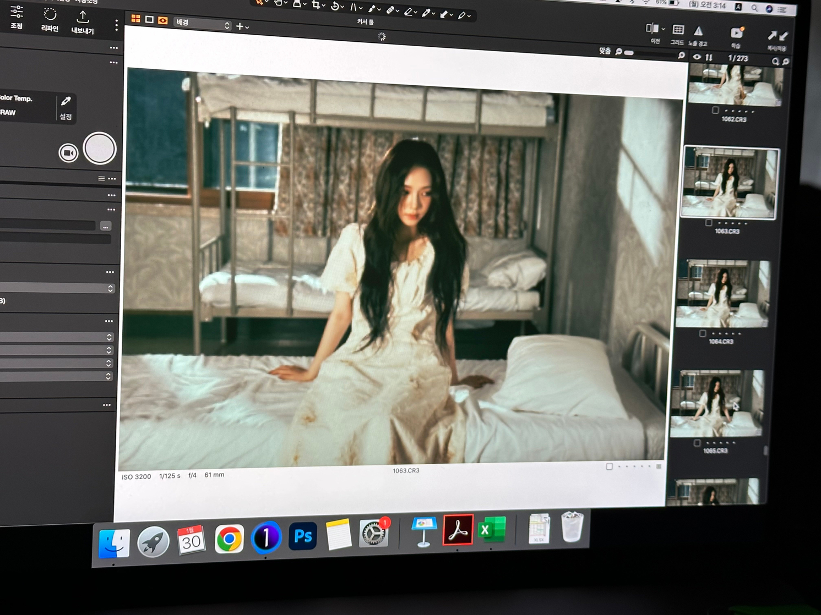The image size is (821, 615).
Task: Select thumbnail 1064.CR3
Action: [722, 293]
